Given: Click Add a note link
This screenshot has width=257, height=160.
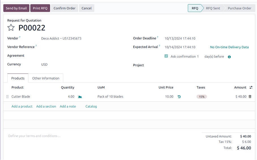Looking at the screenshot, I should tap(68, 106).
